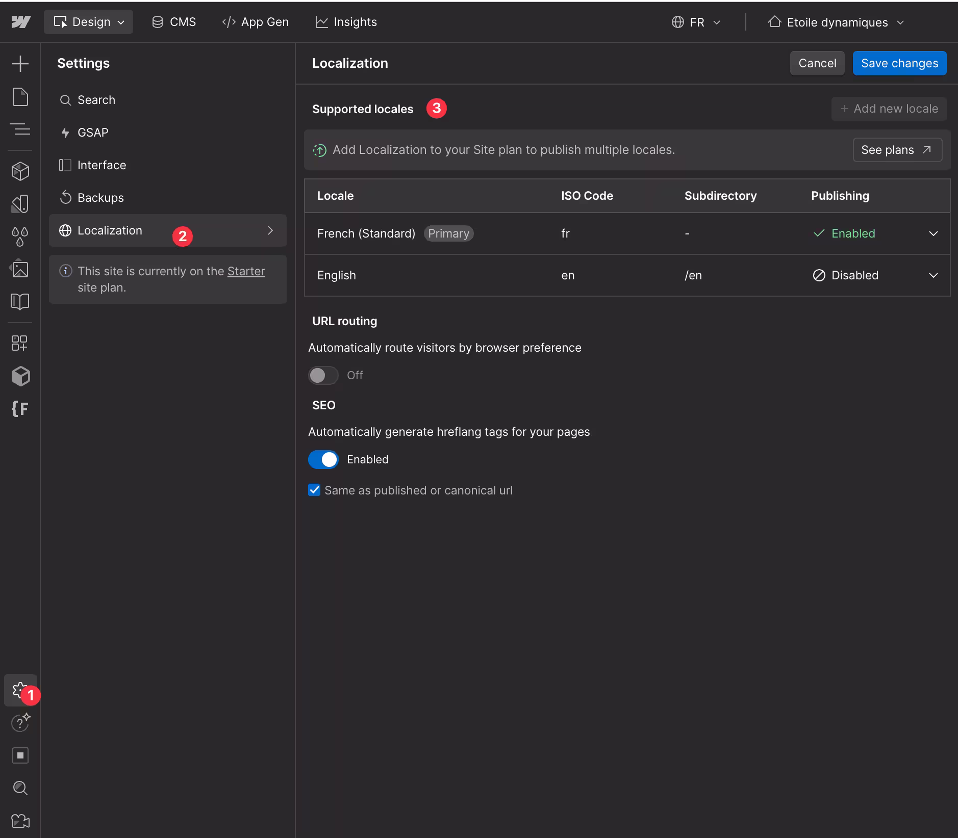Expand the English locale row chevron

point(933,275)
